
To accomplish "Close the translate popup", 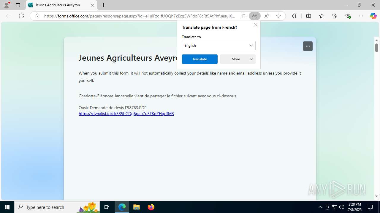I will pos(256,25).
